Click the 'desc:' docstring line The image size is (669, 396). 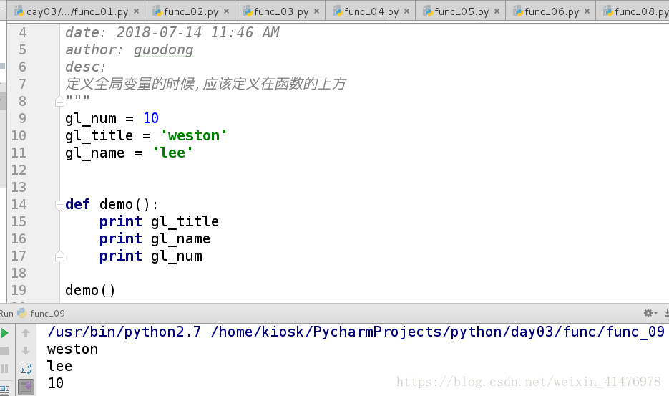tap(85, 67)
